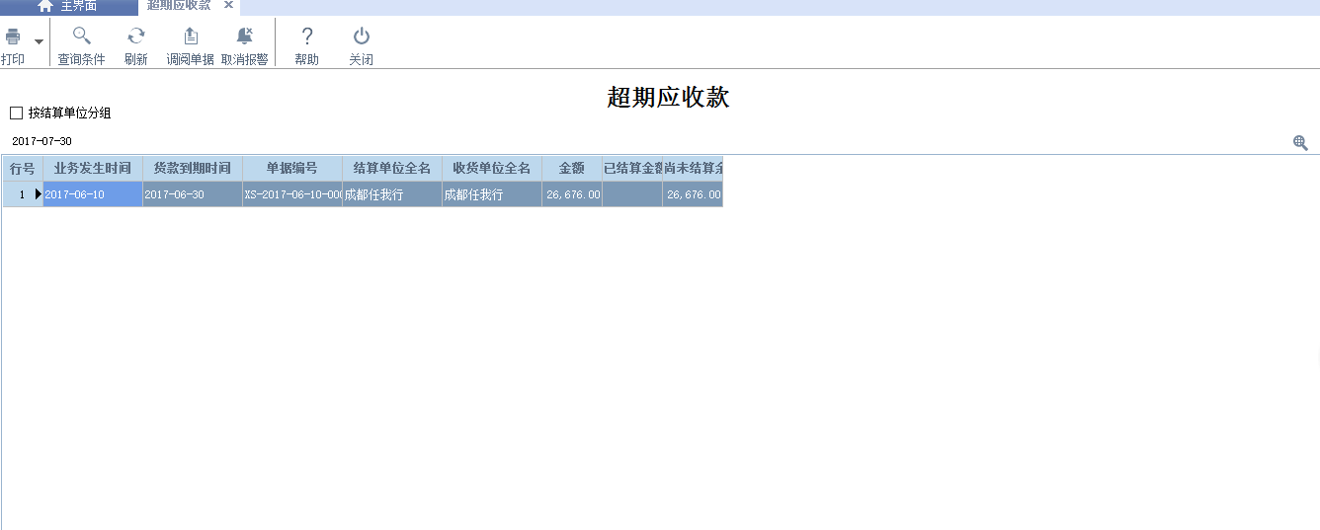Sort by 业务发生时间 column header

(x=93, y=169)
